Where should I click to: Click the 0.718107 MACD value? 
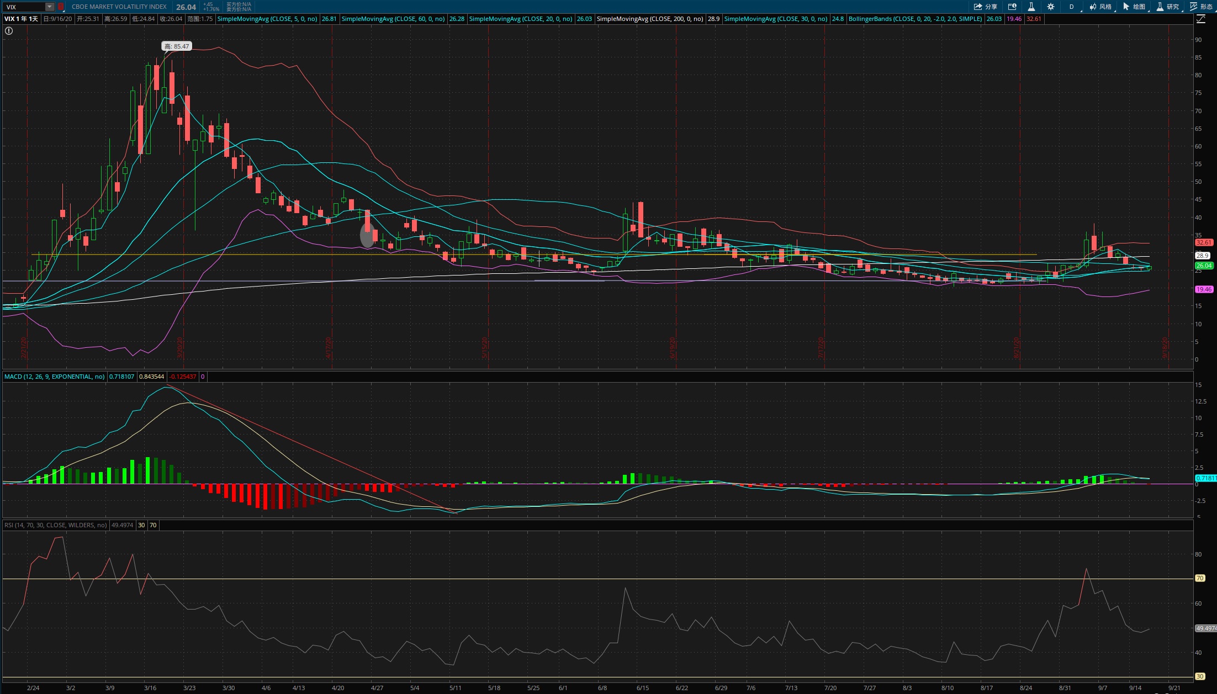(x=121, y=377)
